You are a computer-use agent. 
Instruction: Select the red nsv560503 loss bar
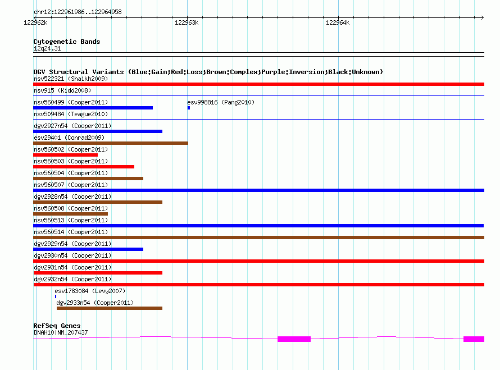(84, 167)
